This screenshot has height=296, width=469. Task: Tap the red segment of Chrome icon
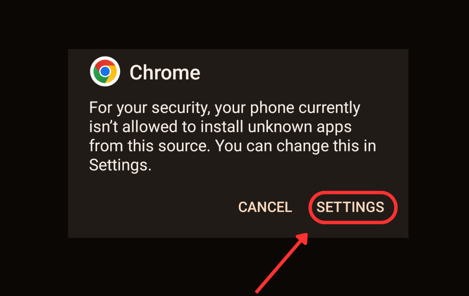point(105,63)
